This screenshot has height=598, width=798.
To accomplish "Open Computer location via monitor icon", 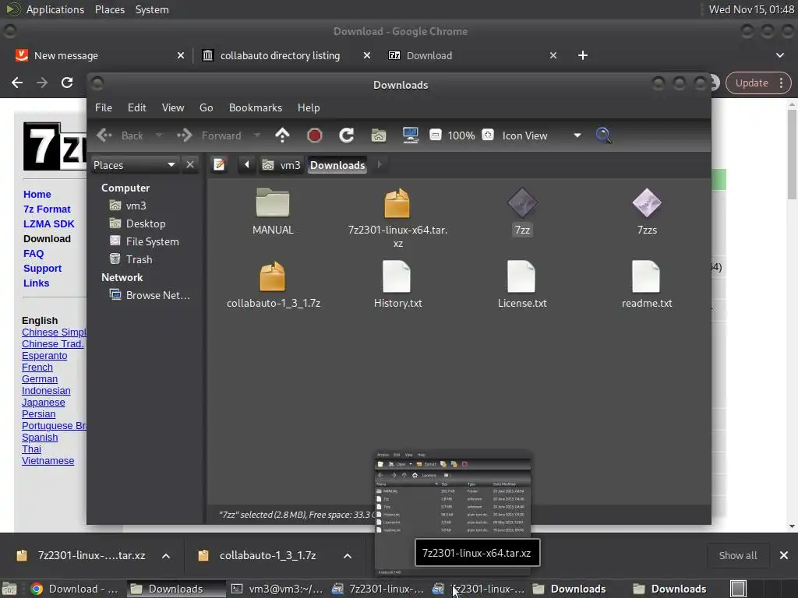I will click(410, 135).
